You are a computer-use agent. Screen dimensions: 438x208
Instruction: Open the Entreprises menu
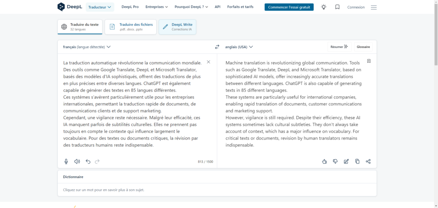157,7
